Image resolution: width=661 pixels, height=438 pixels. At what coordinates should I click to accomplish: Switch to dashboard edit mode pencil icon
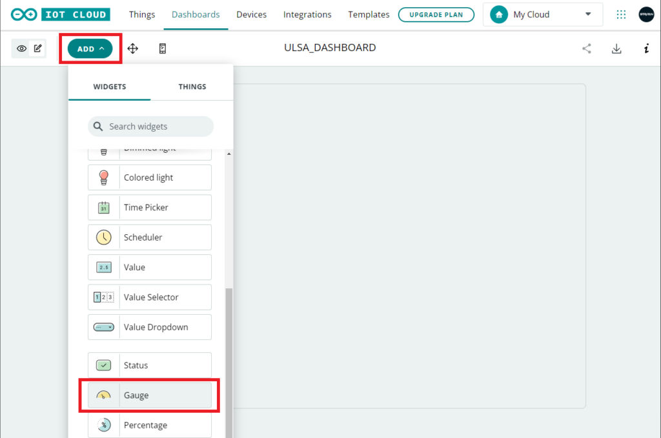[38, 48]
